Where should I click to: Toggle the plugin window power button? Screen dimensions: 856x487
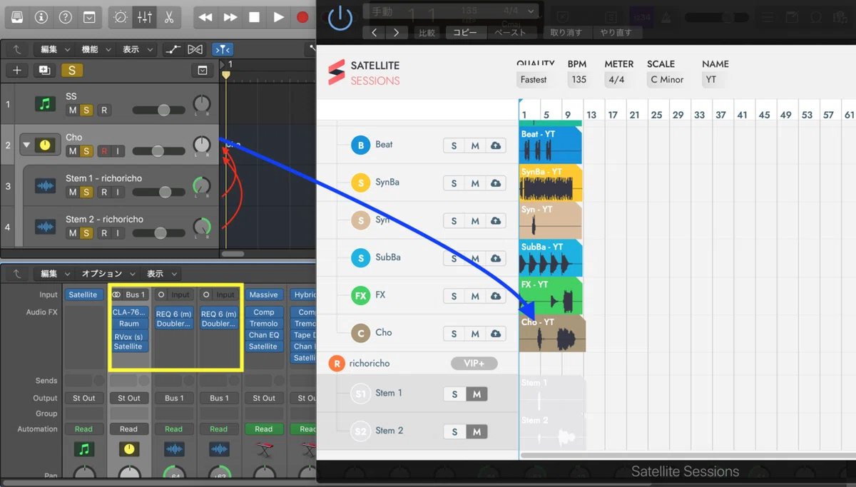coord(340,18)
